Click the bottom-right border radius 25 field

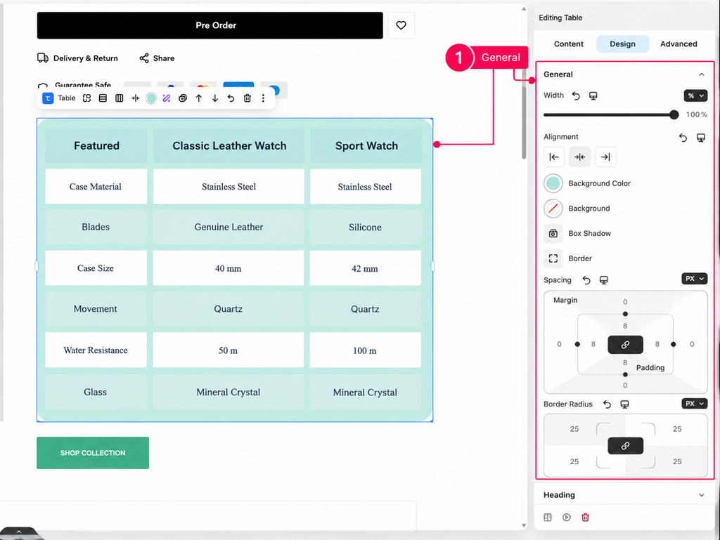pos(677,461)
